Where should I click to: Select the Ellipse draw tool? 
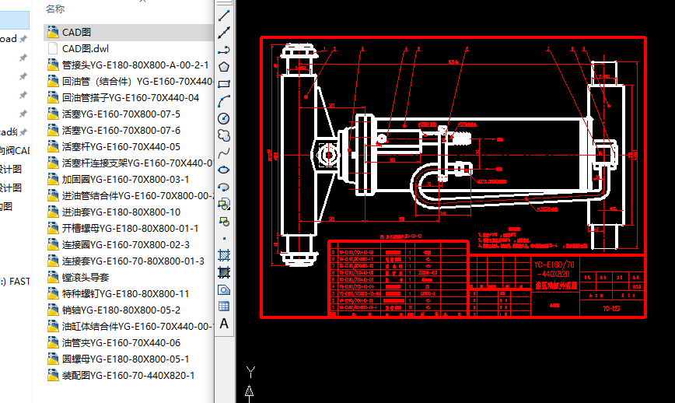click(x=224, y=170)
